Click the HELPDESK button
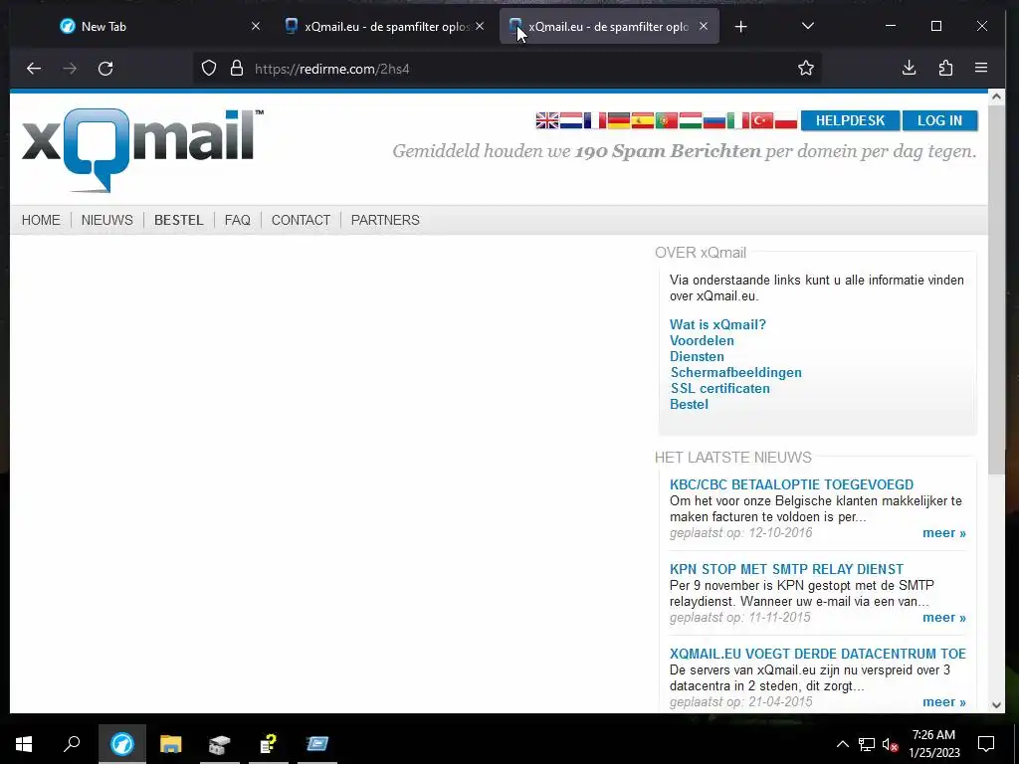Image resolution: width=1019 pixels, height=764 pixels. [850, 120]
